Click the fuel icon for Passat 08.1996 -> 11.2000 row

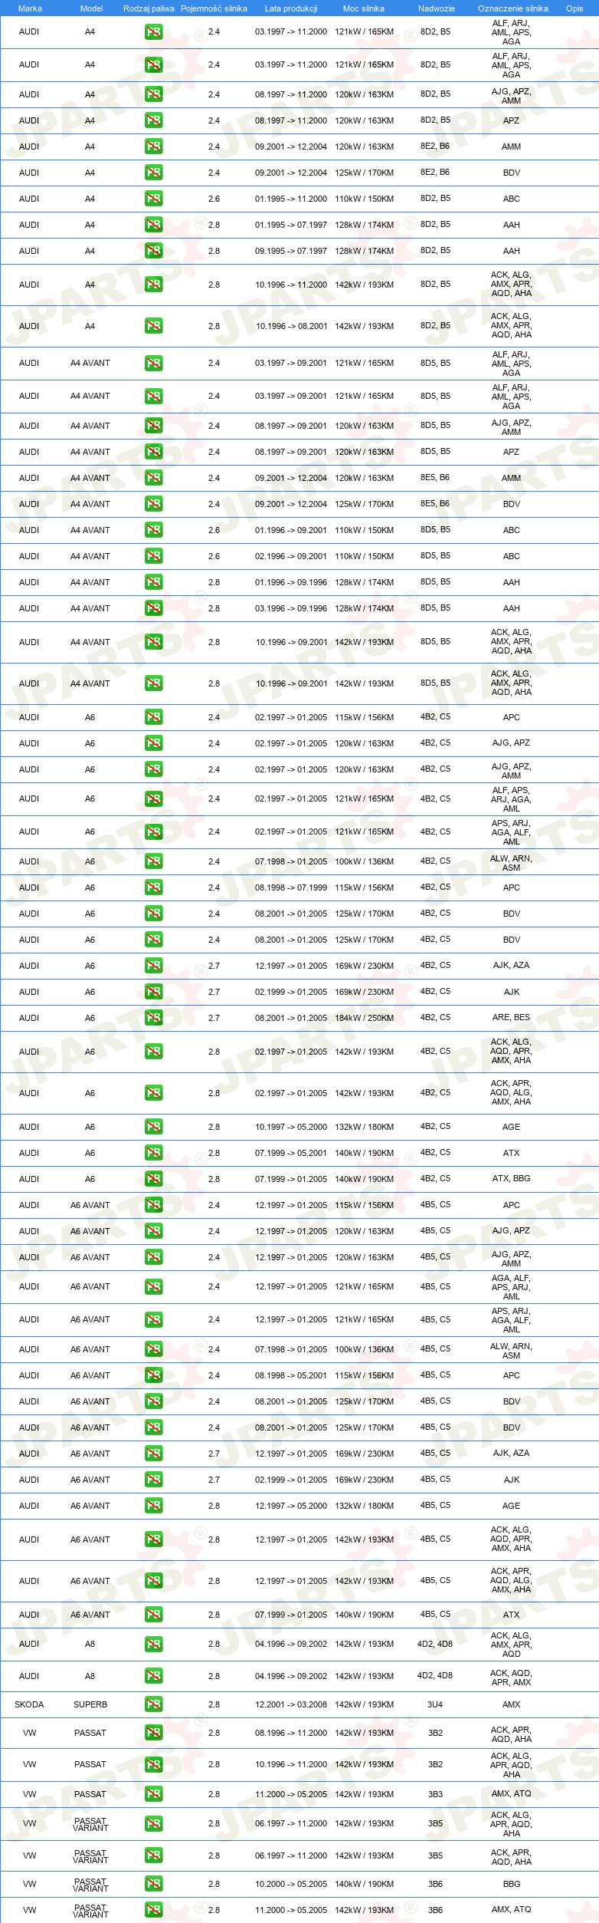(x=153, y=1733)
